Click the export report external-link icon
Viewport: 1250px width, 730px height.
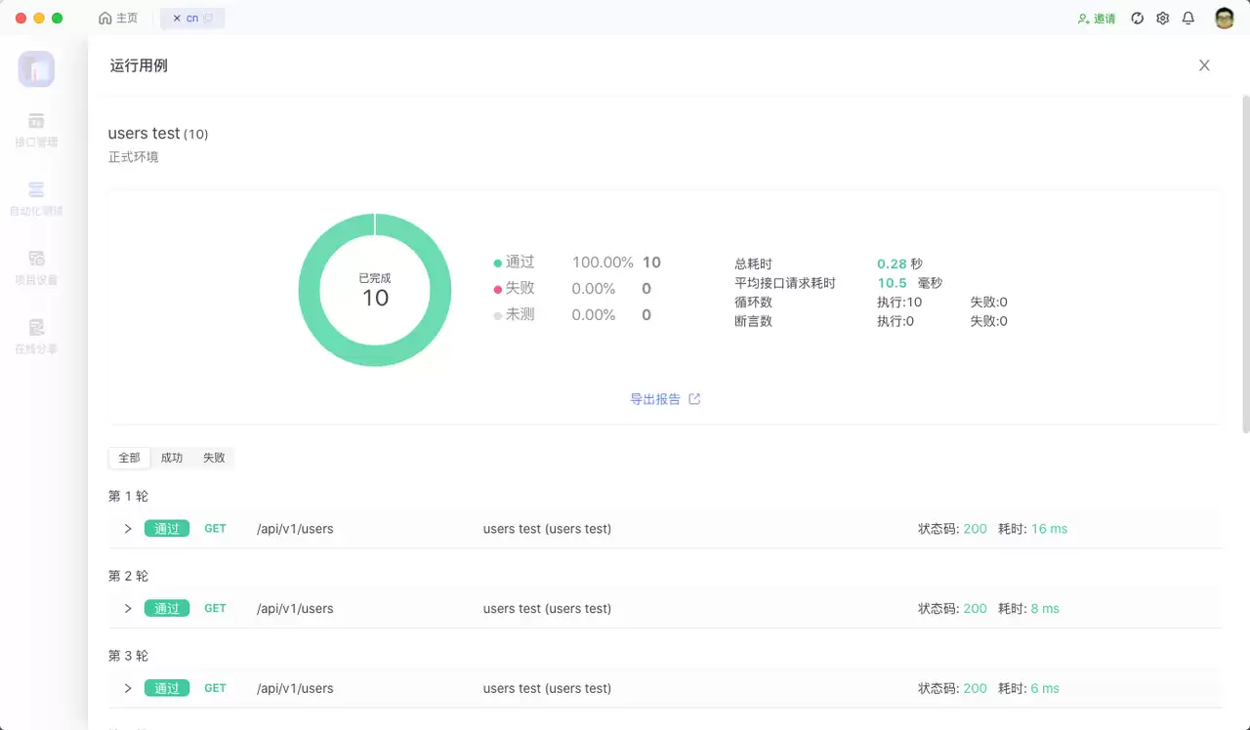click(x=694, y=399)
